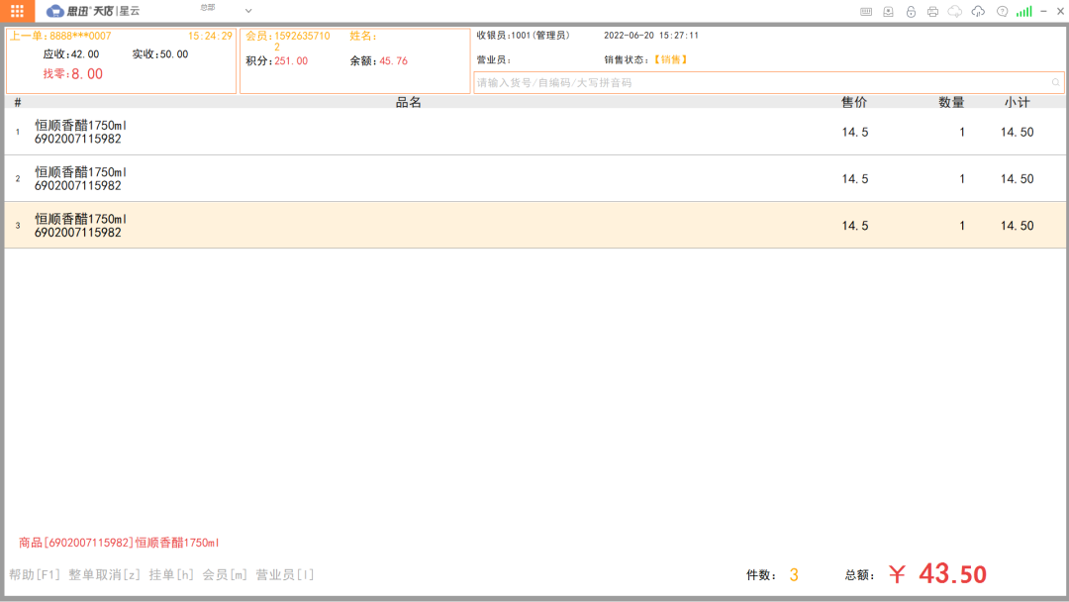This screenshot has height=602, width=1069.
Task: Click the 帮助[F1] help shortcut
Action: point(35,575)
